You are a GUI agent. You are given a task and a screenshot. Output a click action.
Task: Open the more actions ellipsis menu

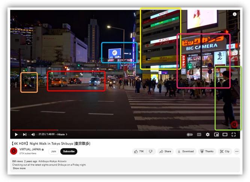coord(237,151)
